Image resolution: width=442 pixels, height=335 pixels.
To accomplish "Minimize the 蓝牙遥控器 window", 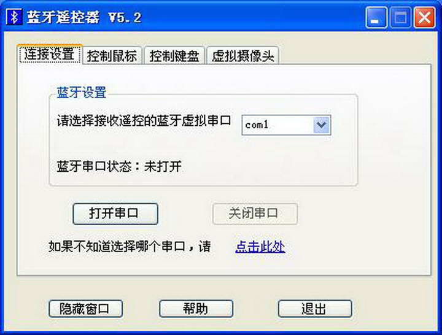I will coord(376,17).
